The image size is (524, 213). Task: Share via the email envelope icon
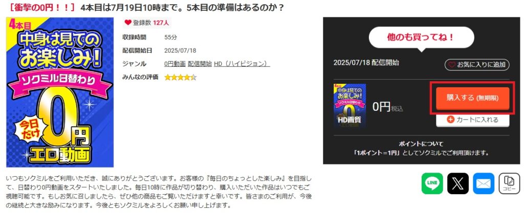484,183
